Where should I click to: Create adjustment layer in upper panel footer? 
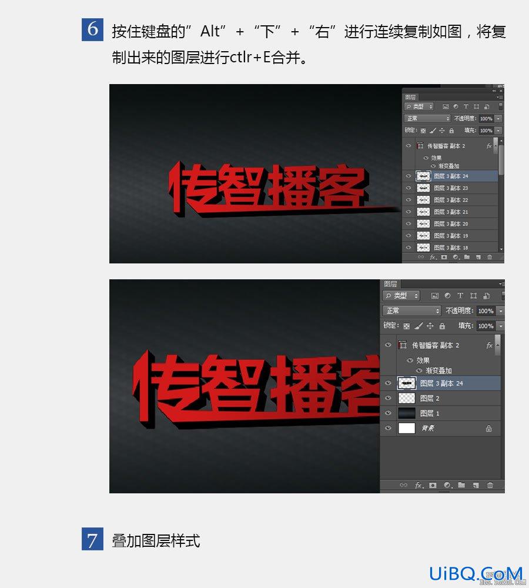pos(456,257)
